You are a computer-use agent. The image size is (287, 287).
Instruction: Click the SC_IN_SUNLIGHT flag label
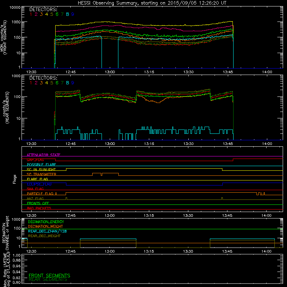41,169
